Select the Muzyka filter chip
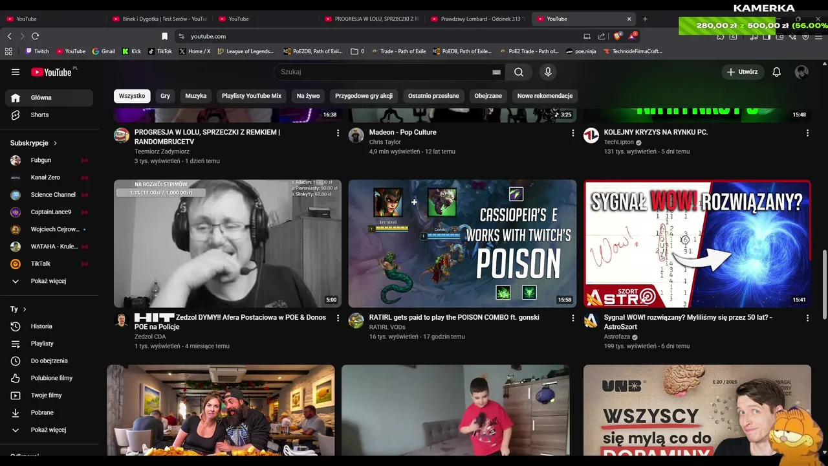This screenshot has height=466, width=828. [196, 96]
